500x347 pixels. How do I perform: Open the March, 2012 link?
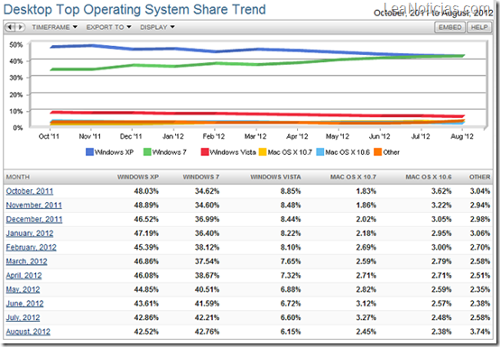pos(26,261)
